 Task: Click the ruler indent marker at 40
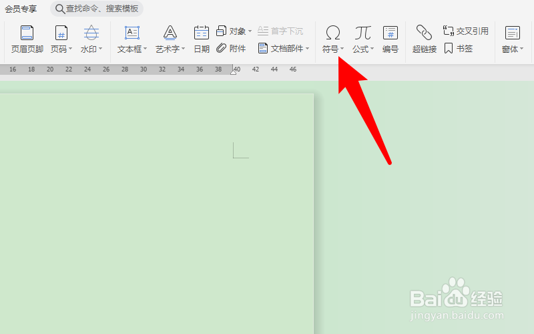pyautogui.click(x=233, y=72)
